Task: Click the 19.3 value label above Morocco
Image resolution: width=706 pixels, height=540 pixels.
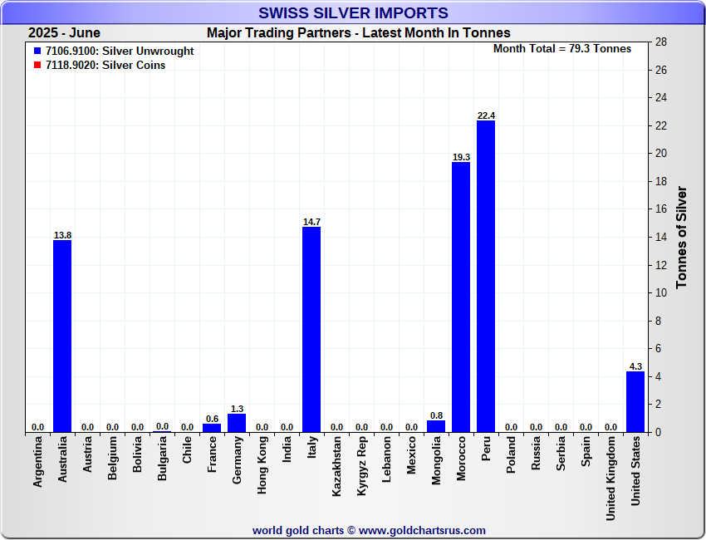Action: pyautogui.click(x=461, y=157)
